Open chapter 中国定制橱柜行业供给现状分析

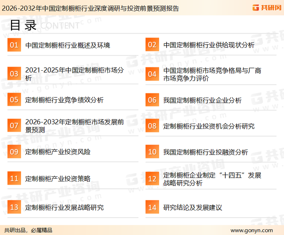(209, 45)
